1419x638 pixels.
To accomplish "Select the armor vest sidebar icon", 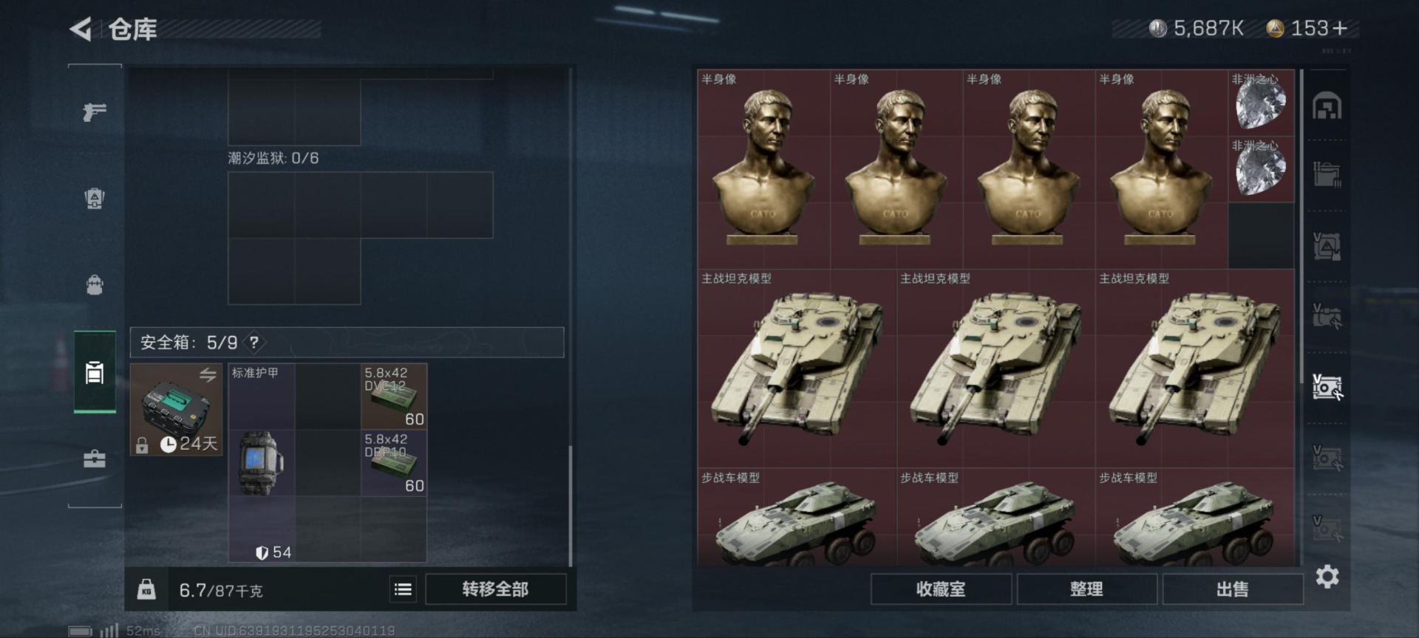I will [95, 198].
